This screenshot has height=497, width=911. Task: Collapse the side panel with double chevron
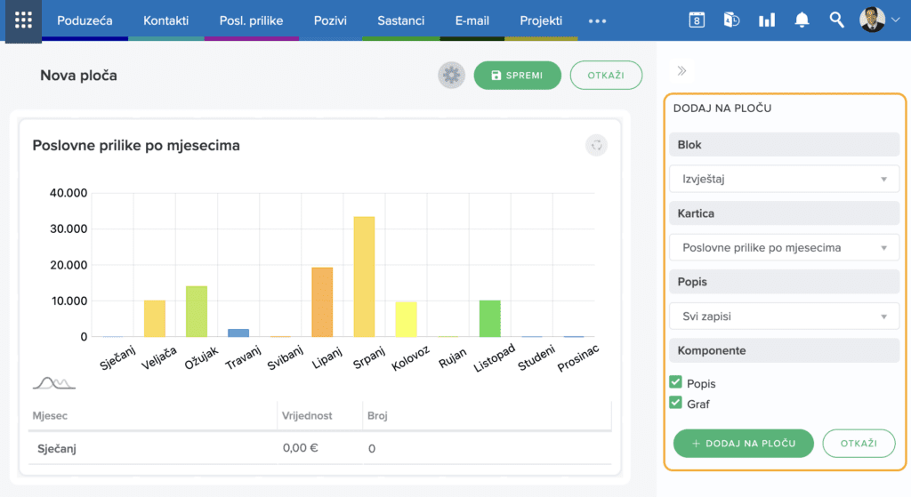pyautogui.click(x=682, y=71)
